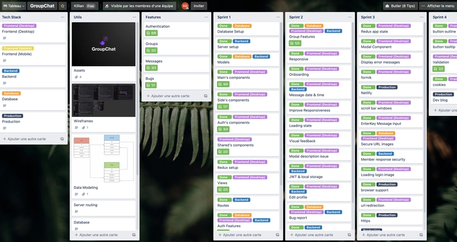Open Sprint 1 list menu dots
This screenshot has height=242, width=457.
click(x=278, y=17)
